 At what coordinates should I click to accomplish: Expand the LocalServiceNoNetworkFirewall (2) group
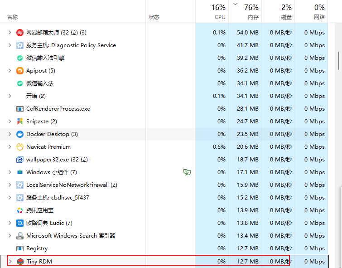[x=10, y=185]
